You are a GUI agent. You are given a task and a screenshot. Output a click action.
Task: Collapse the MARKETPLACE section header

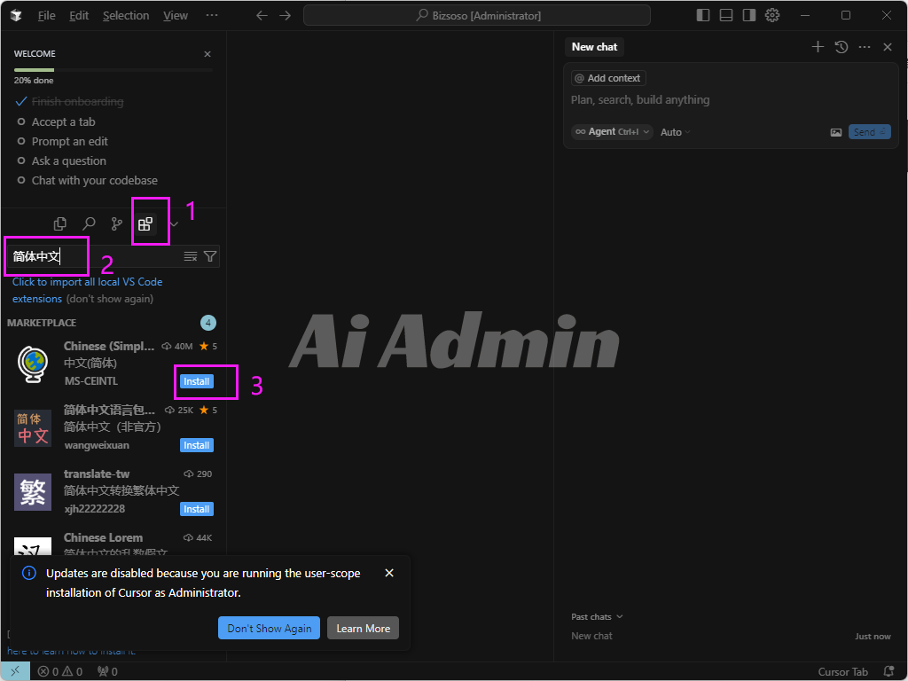(x=111, y=323)
